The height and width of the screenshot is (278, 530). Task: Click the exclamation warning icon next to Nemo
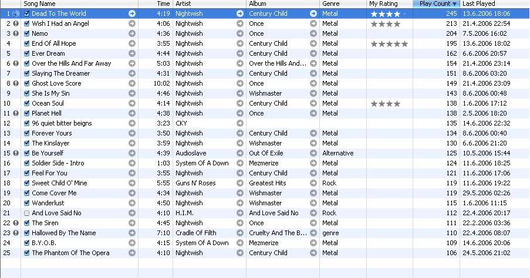tap(16, 33)
